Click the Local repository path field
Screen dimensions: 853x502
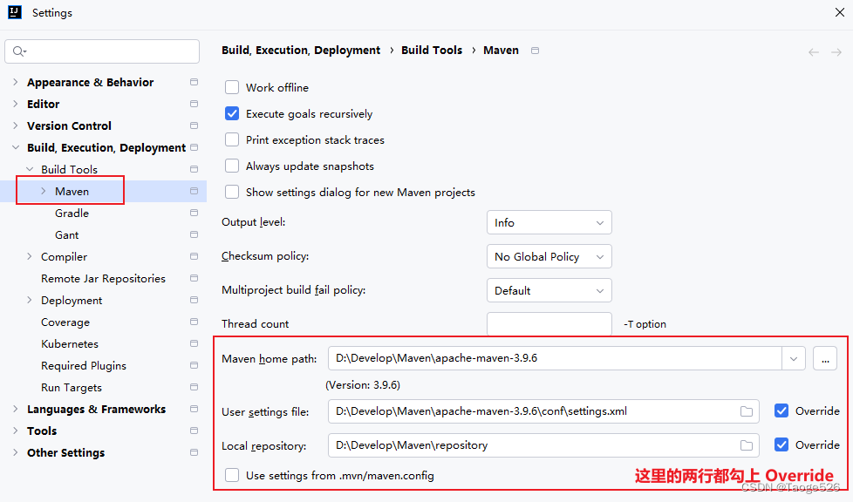(x=543, y=444)
